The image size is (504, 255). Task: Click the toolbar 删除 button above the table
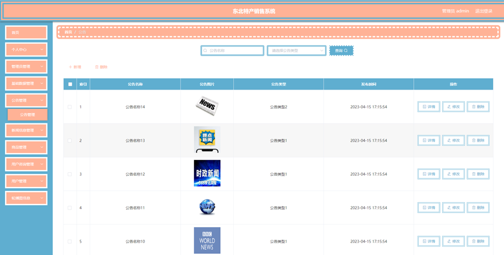101,67
